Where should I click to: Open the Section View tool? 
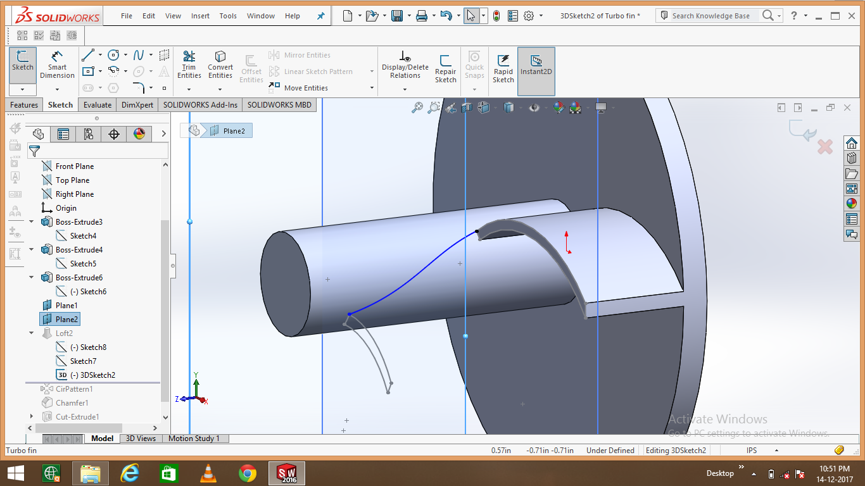[x=467, y=108]
